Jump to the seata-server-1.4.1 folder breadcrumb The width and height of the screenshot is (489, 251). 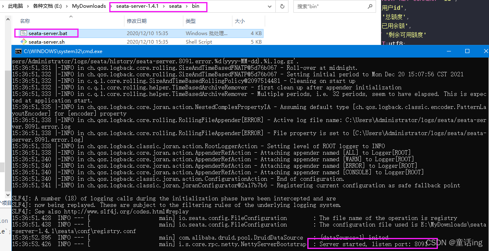[137, 6]
